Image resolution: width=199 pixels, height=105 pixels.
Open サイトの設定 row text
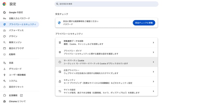coord(102,91)
